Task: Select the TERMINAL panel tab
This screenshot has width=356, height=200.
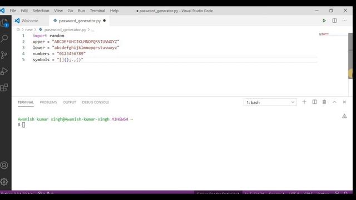Action: point(26,102)
